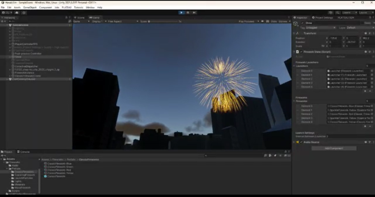
Task: Switch to the Console tab
Action: click(25, 152)
